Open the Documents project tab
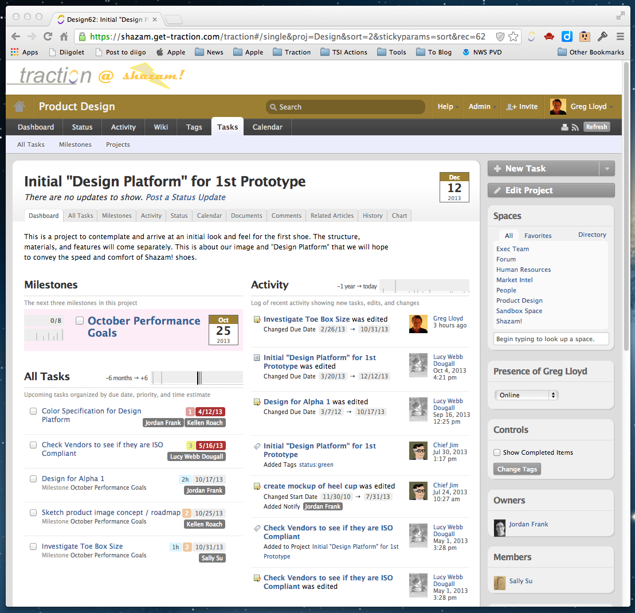Viewport: 635px width, 613px height. pos(246,216)
